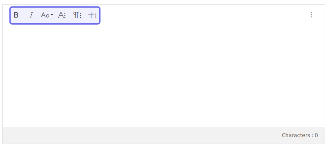Choose the Aa font size button
This screenshot has width=328, height=148.
coord(47,15)
